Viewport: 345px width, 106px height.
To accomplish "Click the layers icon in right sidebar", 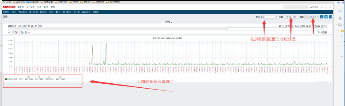I will 340,11.
